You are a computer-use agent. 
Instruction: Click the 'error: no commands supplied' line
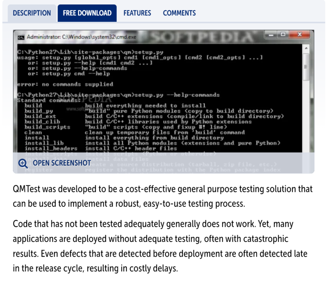[65, 84]
